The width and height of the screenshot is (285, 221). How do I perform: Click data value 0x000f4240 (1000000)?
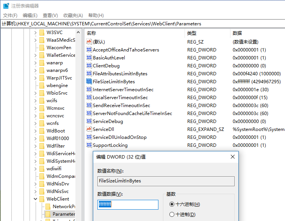257,74
